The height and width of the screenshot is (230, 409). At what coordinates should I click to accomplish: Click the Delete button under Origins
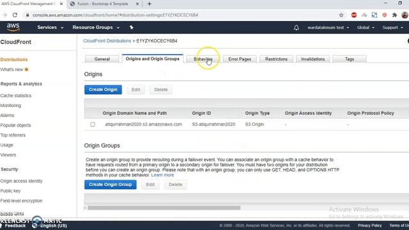(161, 89)
